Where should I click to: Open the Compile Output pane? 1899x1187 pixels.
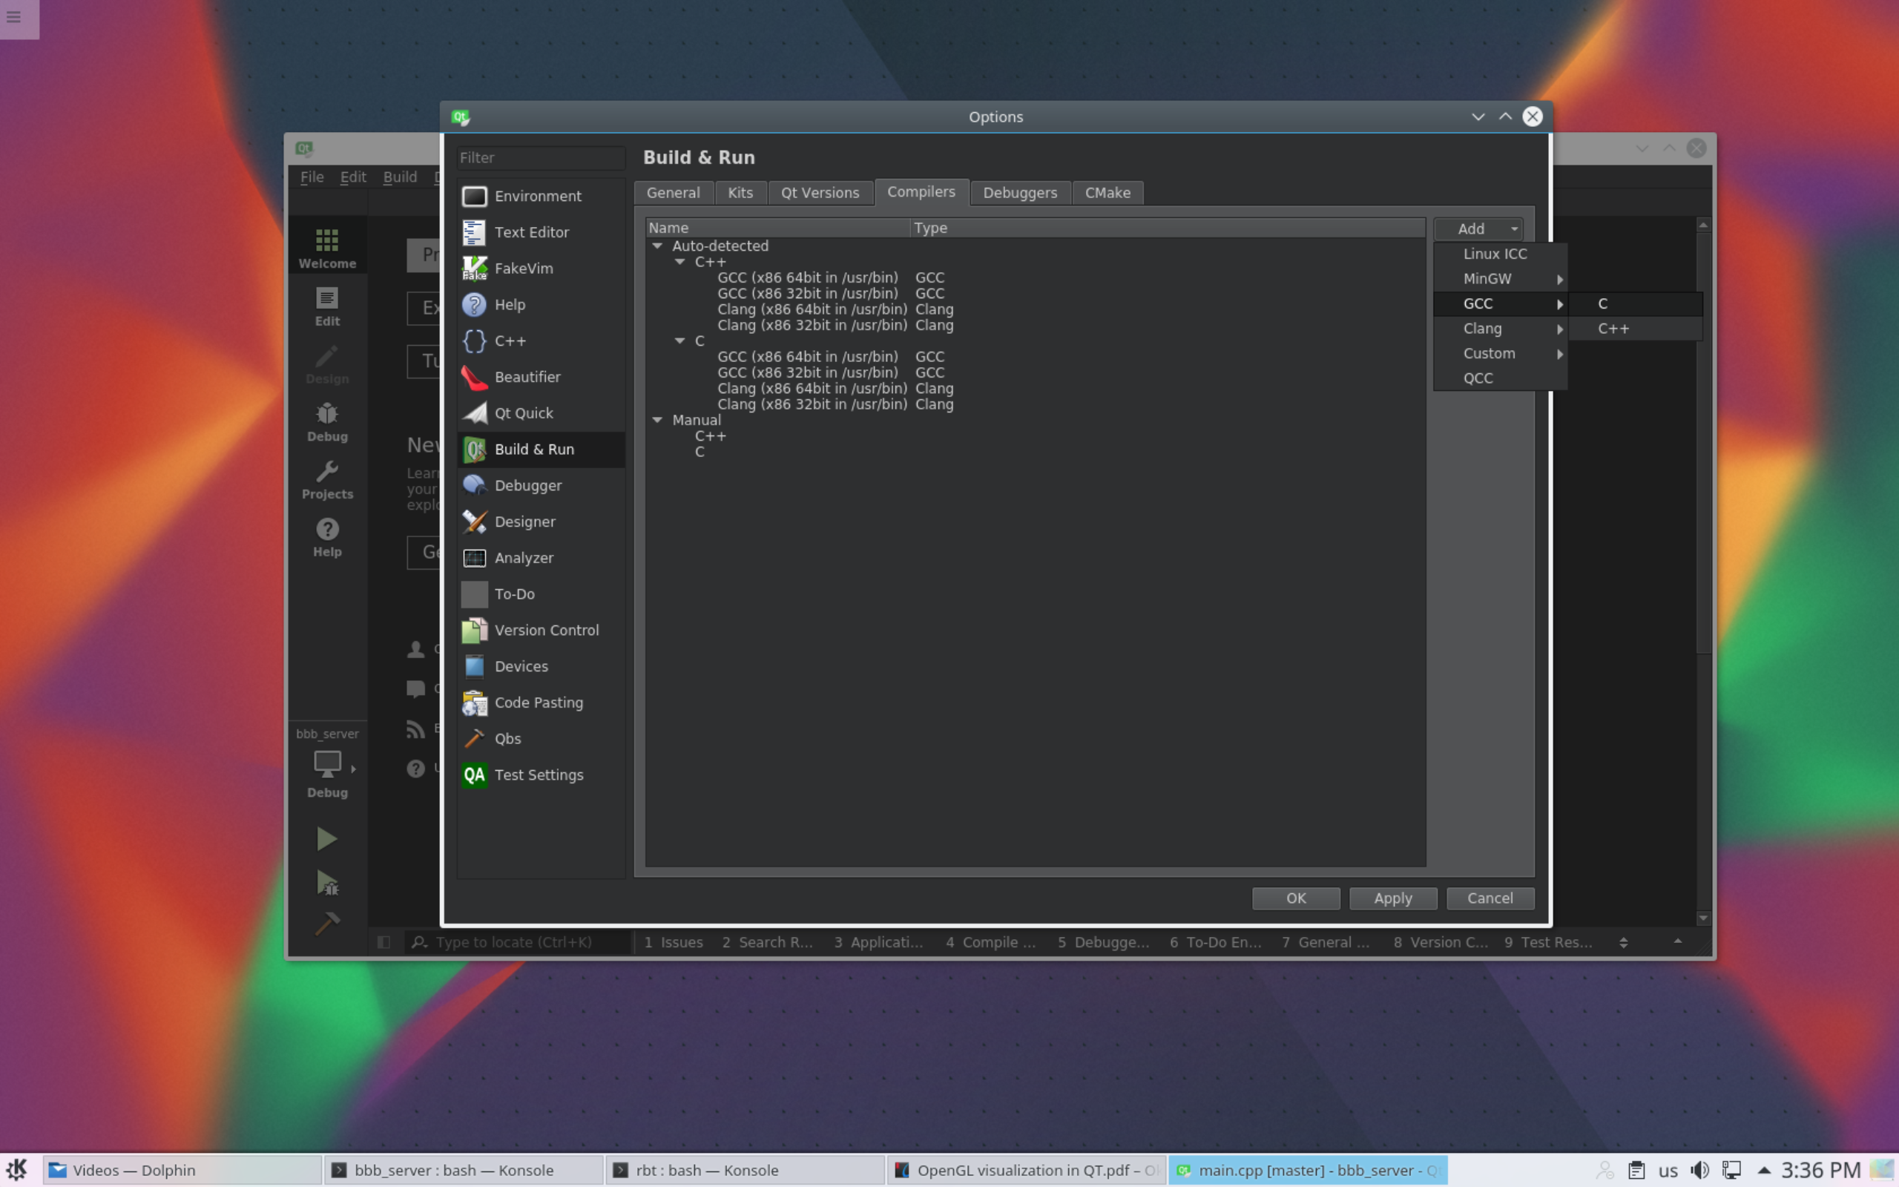990,942
